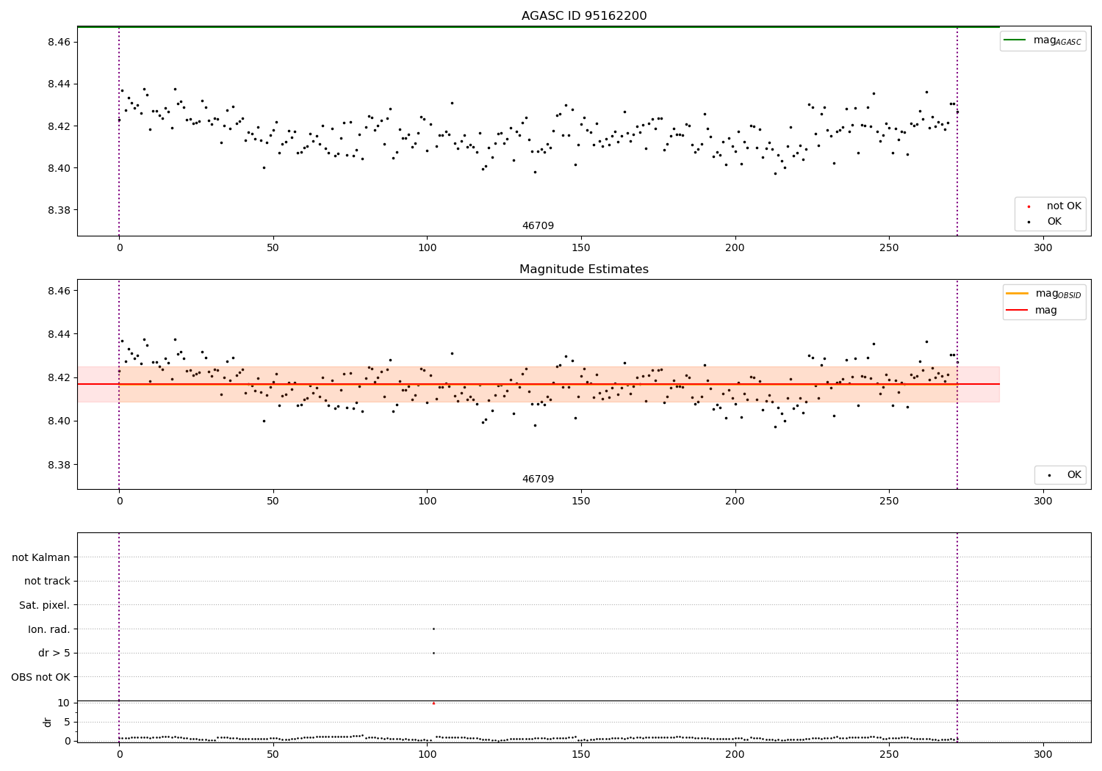
Task: Click the 'not track' axis label
Action: (x=47, y=582)
